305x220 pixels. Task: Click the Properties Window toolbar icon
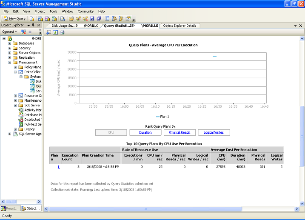(x=128, y=18)
